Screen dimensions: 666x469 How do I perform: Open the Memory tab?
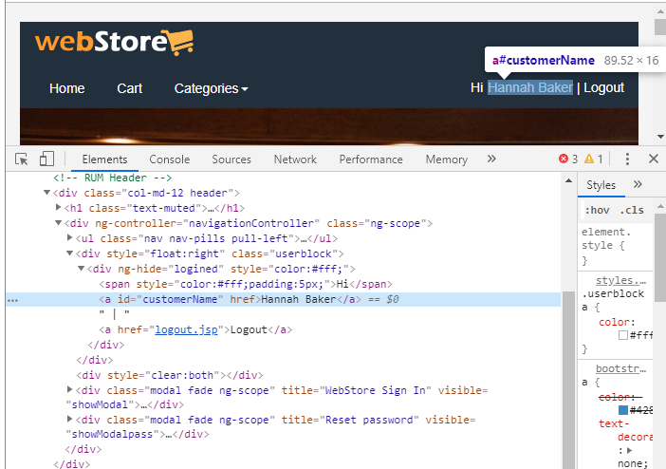tap(447, 159)
